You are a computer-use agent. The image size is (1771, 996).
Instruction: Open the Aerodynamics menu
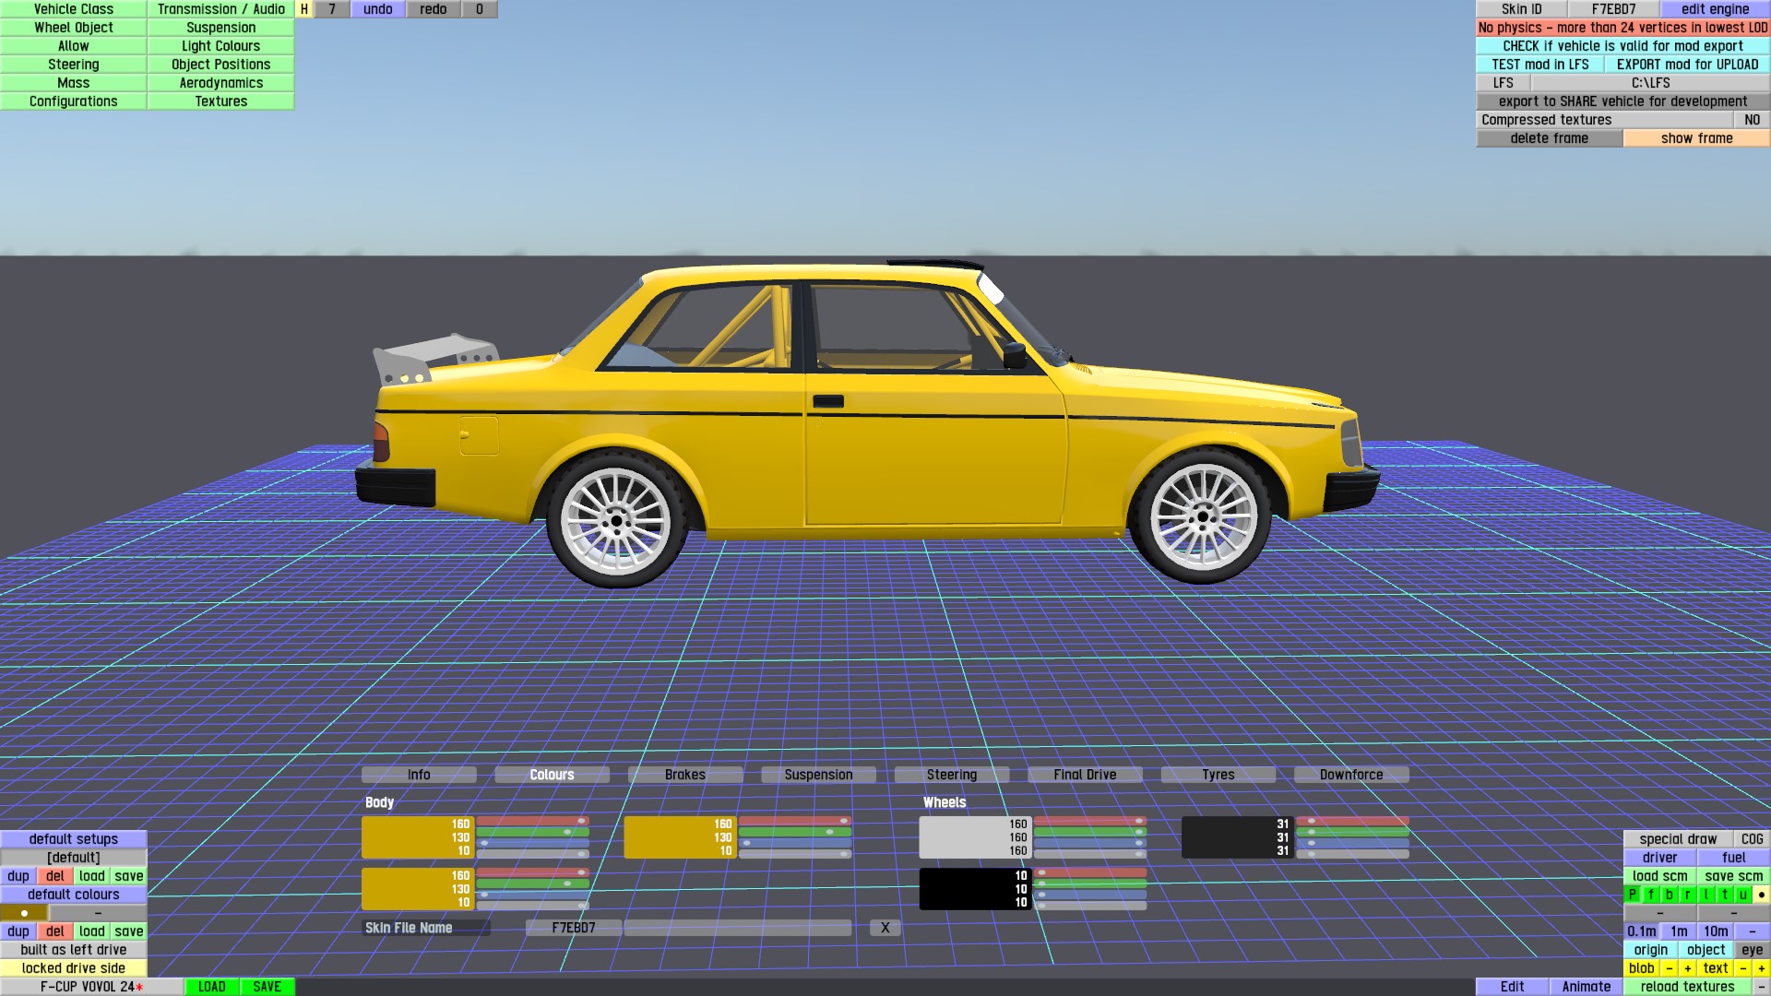click(x=220, y=83)
